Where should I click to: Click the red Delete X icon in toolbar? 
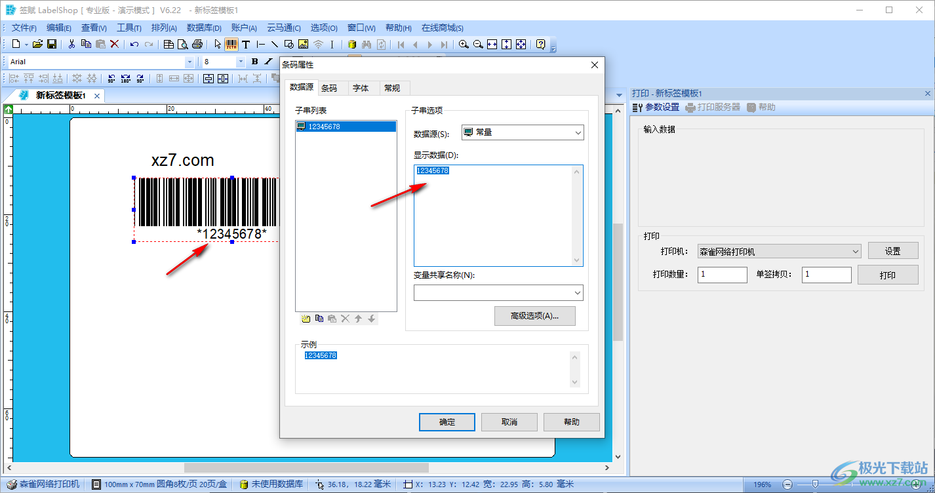pos(115,44)
